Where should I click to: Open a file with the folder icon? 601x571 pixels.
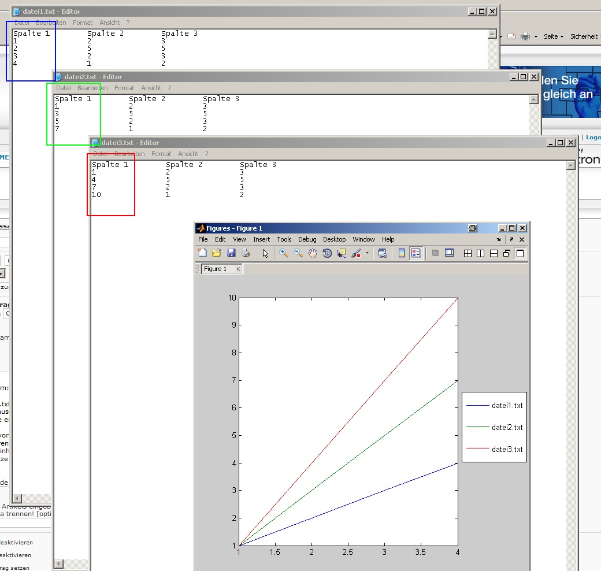(x=217, y=253)
